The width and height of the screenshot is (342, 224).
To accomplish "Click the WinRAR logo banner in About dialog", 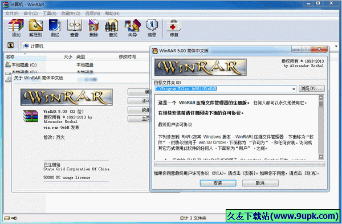I will click(66, 97).
